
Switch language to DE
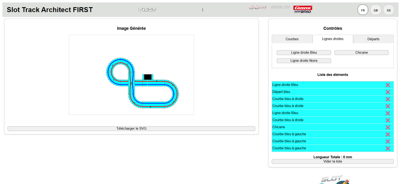389,10
